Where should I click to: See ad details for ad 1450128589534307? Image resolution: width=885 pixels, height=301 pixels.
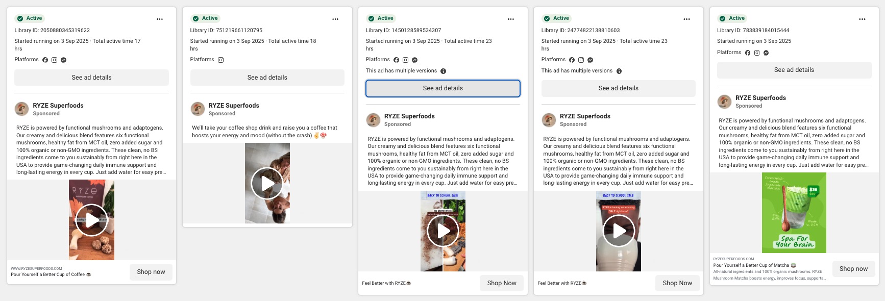tap(443, 88)
